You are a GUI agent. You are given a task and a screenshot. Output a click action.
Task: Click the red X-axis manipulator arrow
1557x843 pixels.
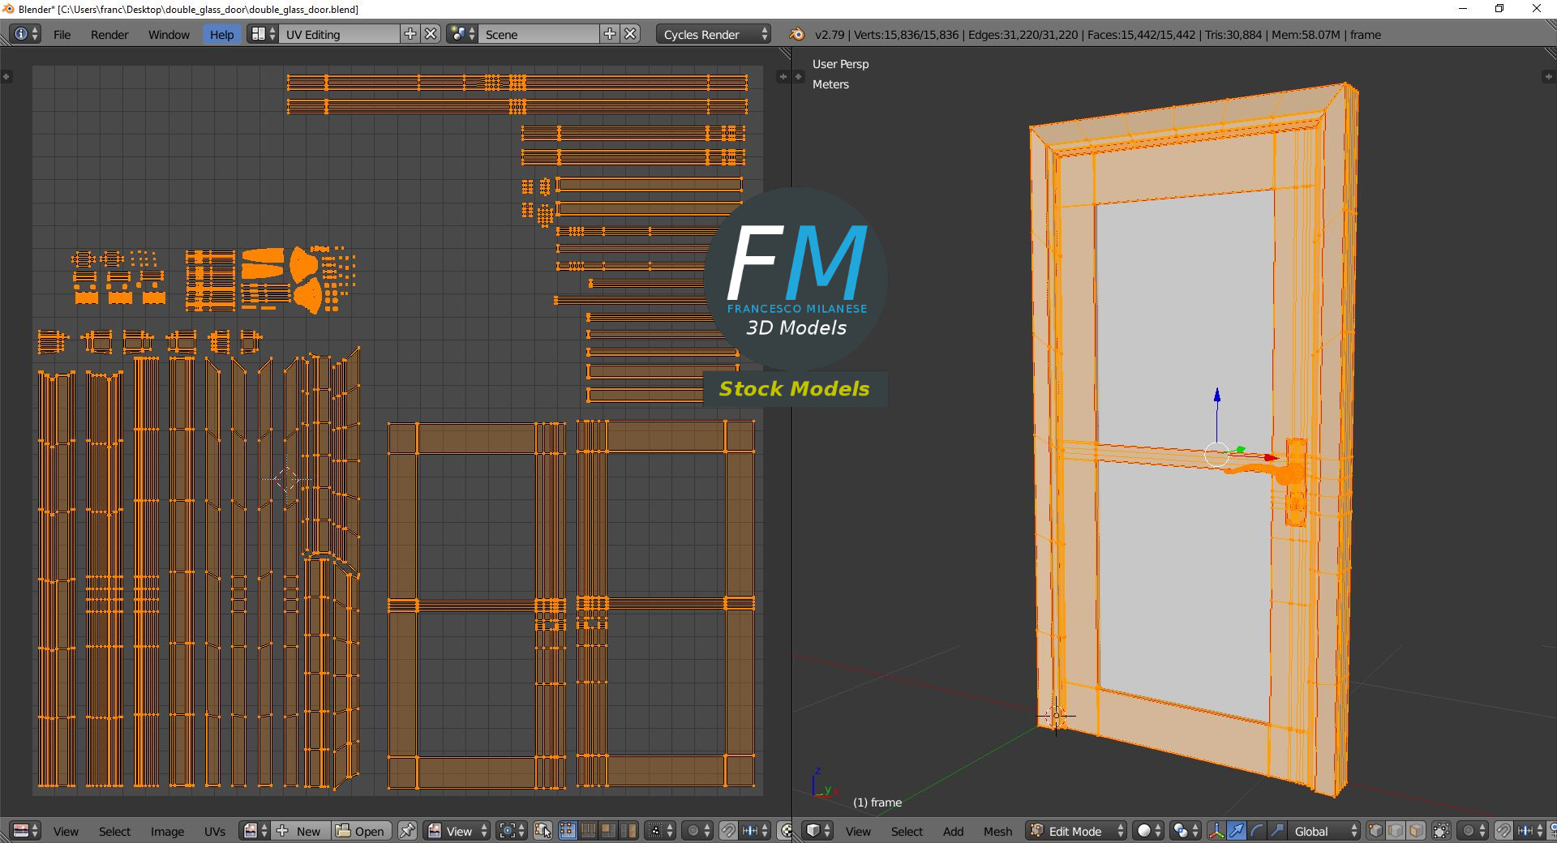[x=1270, y=458]
